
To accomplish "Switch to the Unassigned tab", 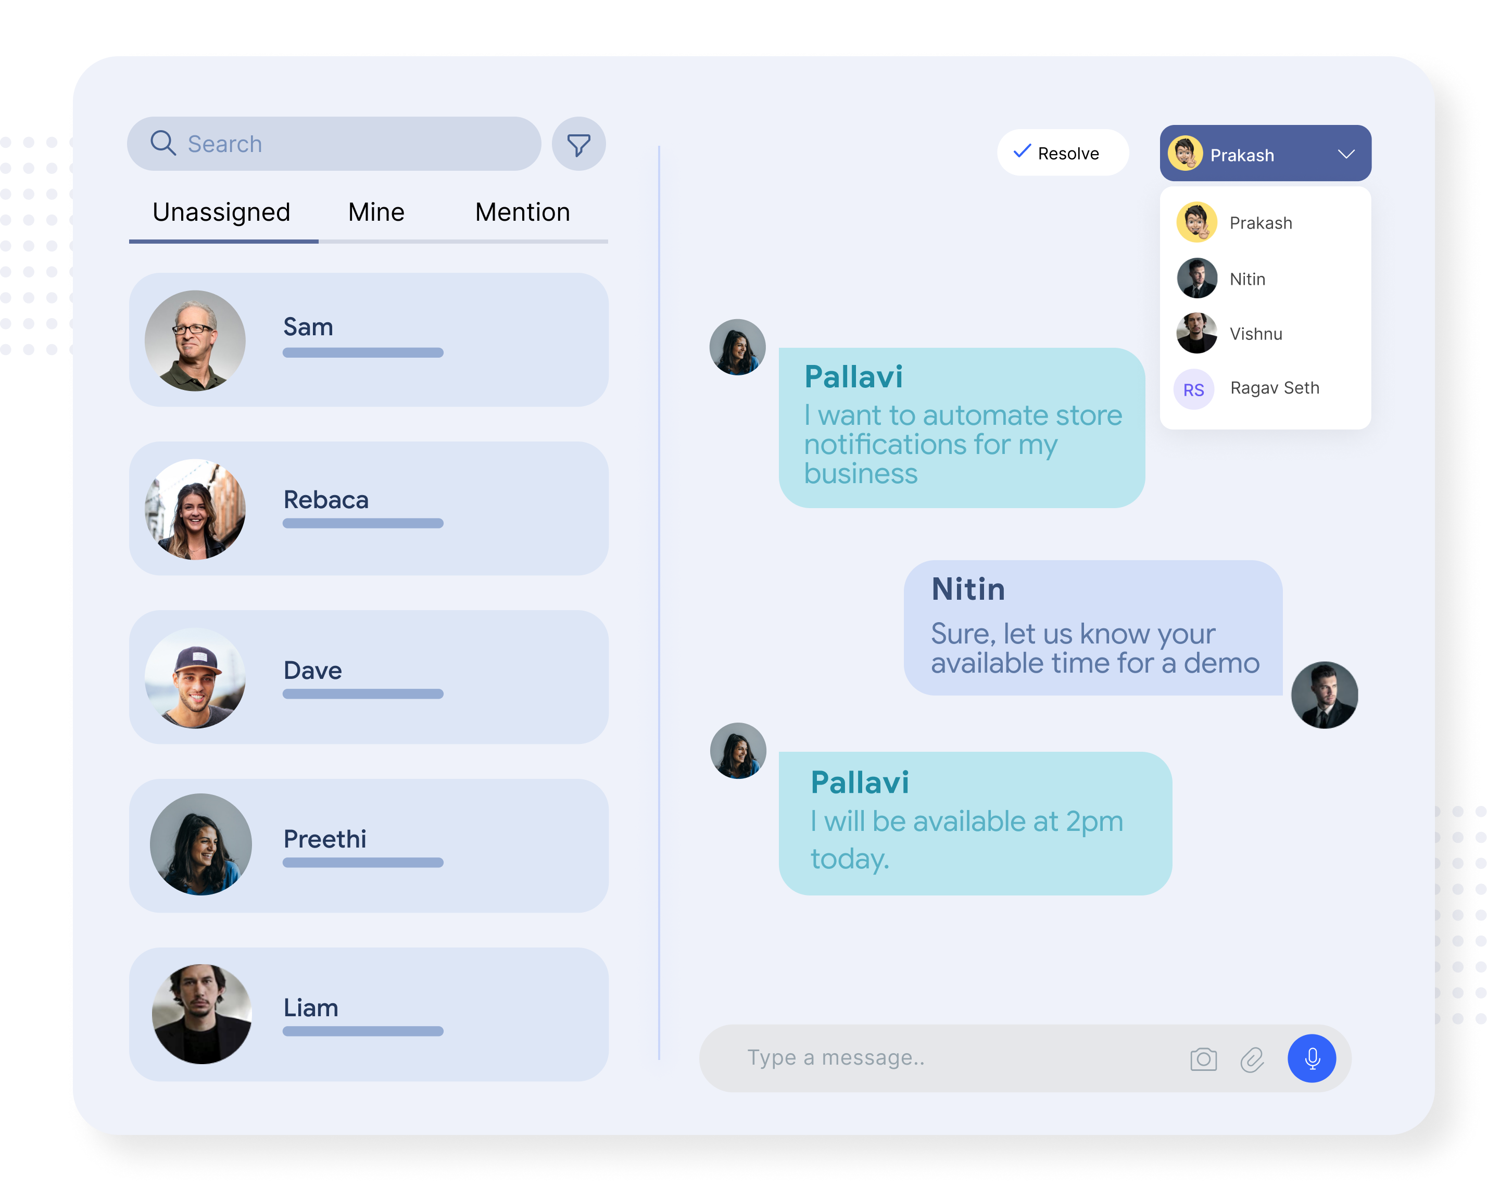I will (221, 212).
